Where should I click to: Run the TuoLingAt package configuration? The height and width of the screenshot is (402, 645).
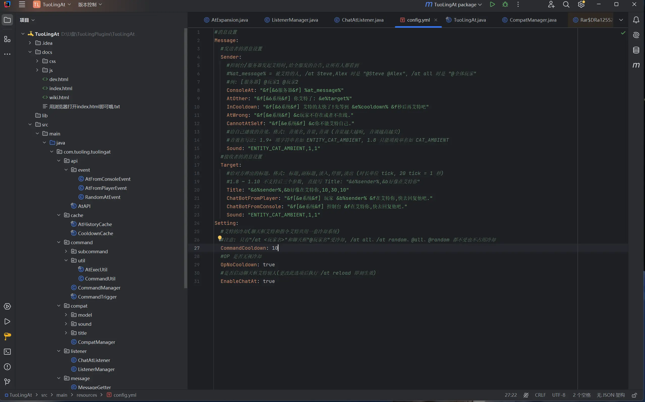click(x=492, y=5)
